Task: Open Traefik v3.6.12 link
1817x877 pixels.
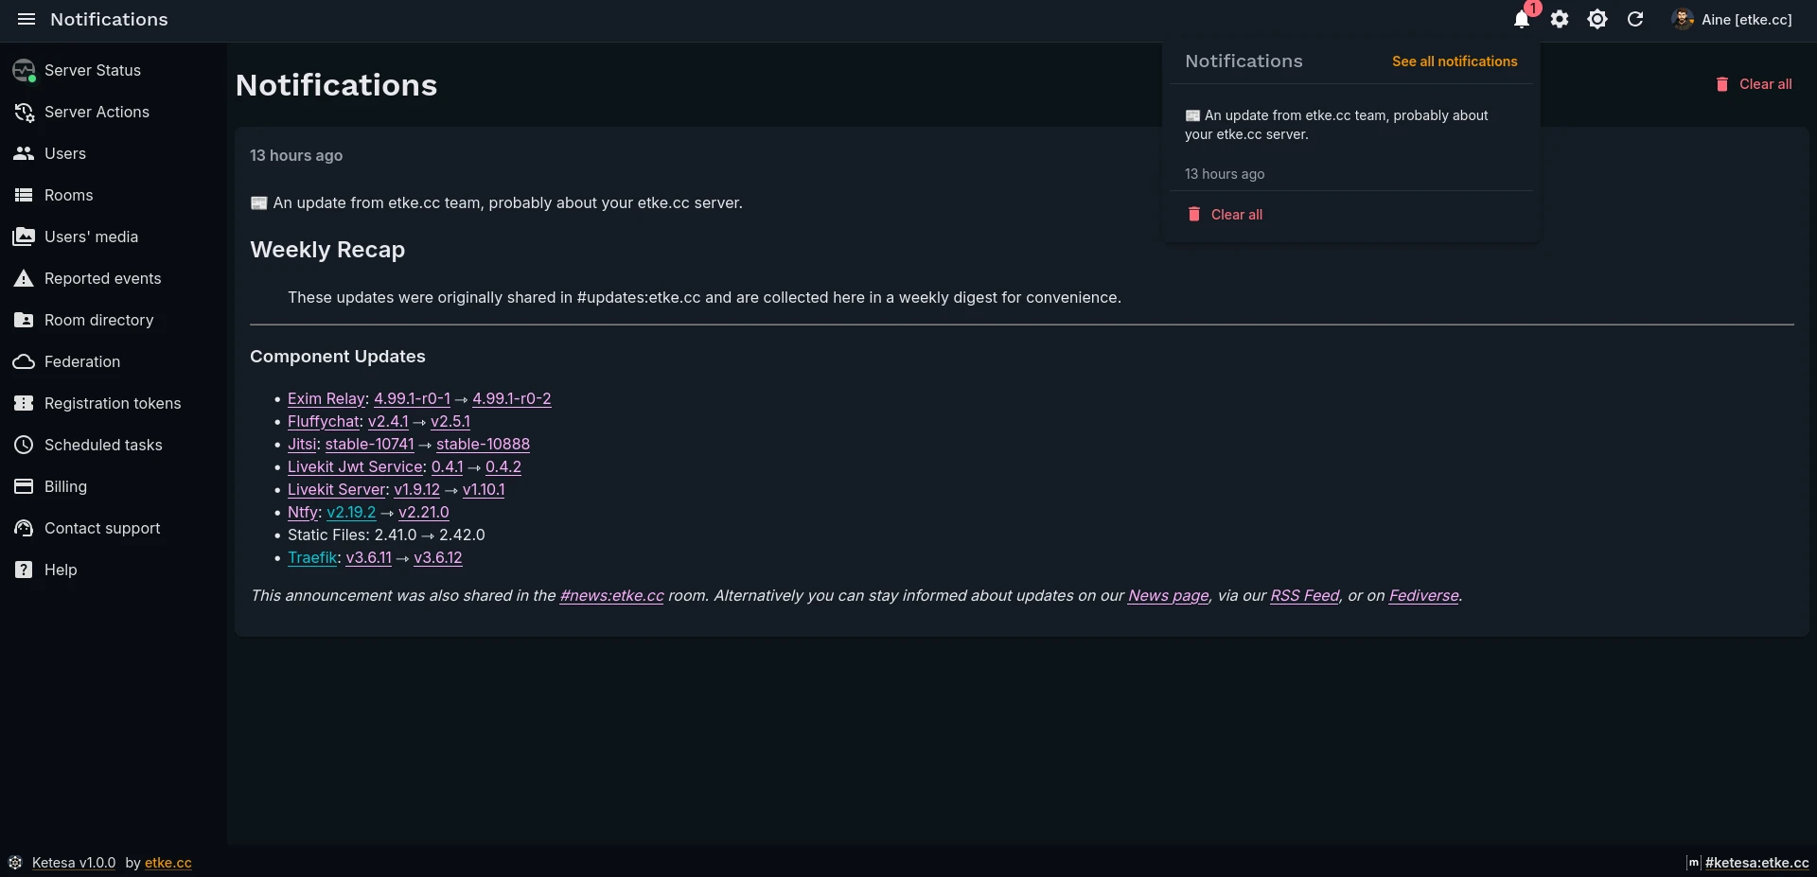Action: 438,558
